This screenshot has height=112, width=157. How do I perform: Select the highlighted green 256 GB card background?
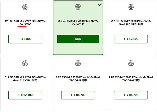point(78,49)
